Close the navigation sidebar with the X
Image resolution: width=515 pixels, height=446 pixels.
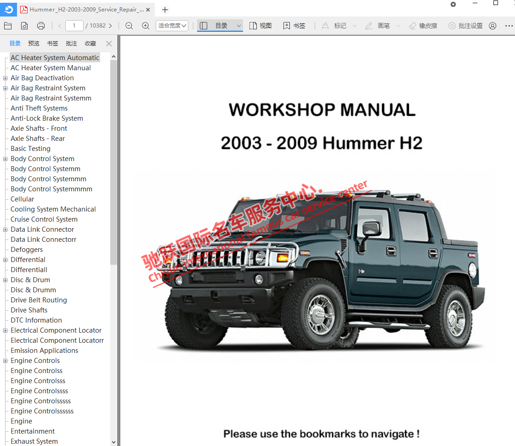tap(109, 43)
